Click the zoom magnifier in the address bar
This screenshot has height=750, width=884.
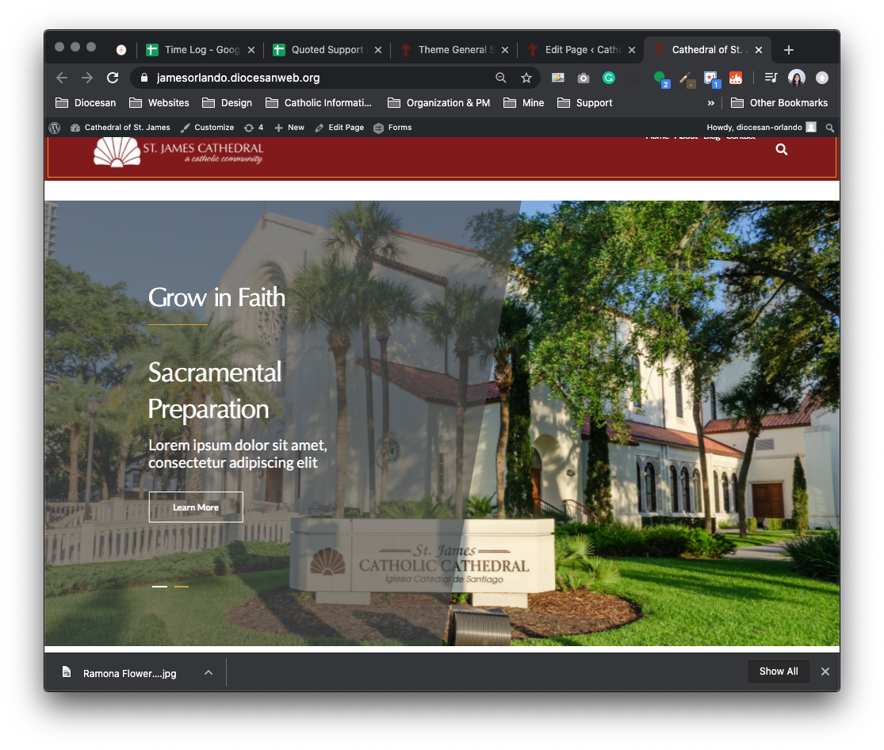click(501, 78)
